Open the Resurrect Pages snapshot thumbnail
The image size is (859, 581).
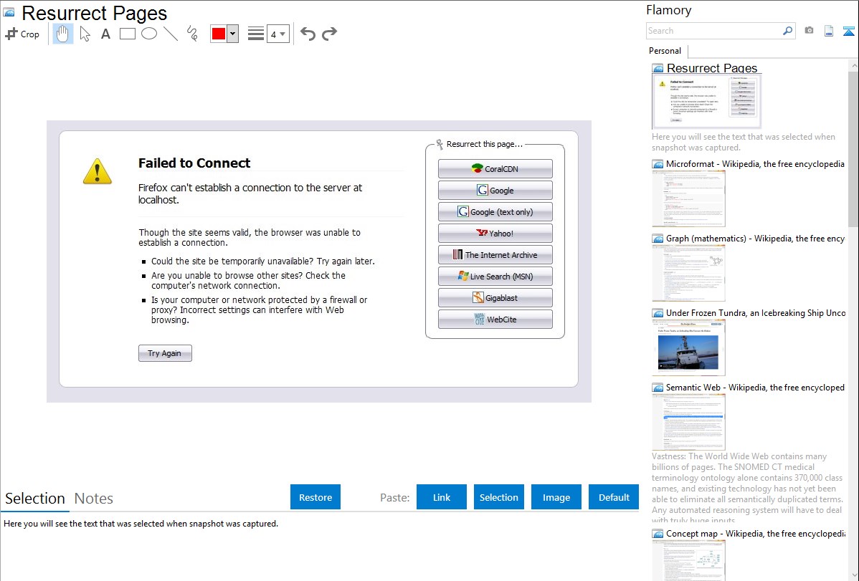[707, 102]
